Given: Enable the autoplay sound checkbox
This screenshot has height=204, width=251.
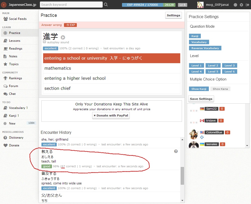Looking at the screenshot, I should 44,42.
